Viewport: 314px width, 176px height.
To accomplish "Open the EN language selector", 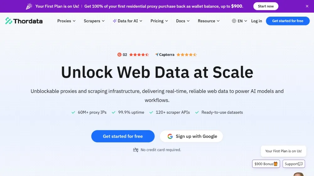I will pos(242,21).
